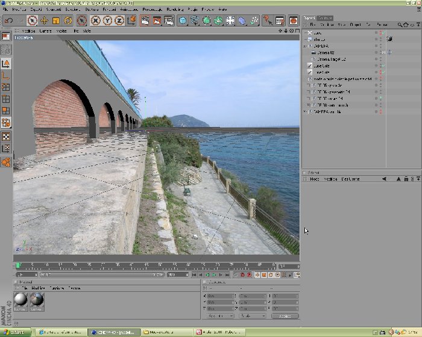This screenshot has width=422, height=337.
Task: Collapse the CAMERA group in object tree
Action: (304, 46)
